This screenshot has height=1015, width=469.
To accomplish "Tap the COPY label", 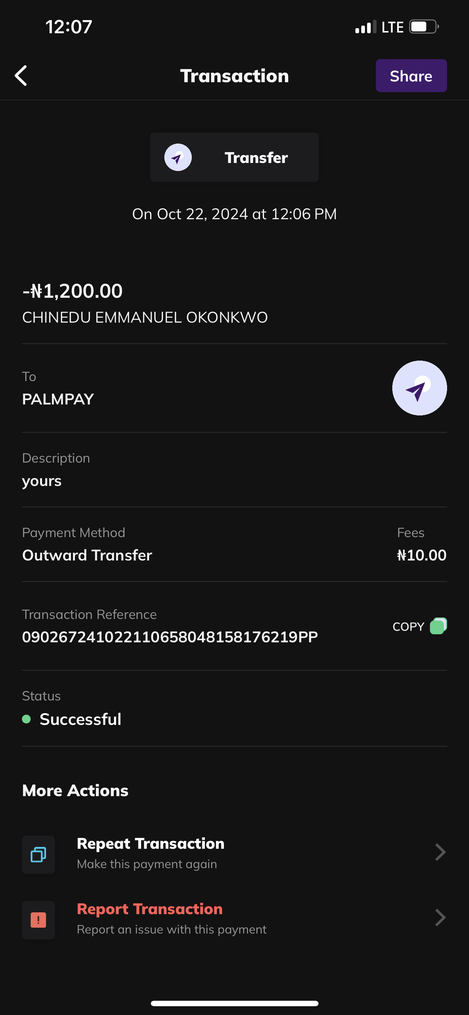I will pos(408,627).
